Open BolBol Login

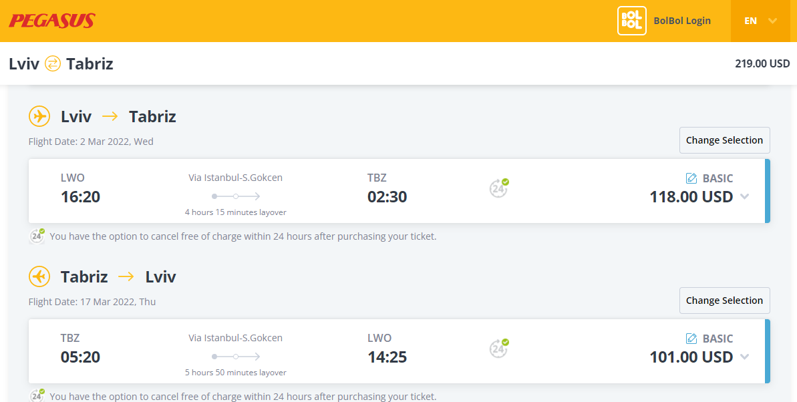tap(682, 21)
